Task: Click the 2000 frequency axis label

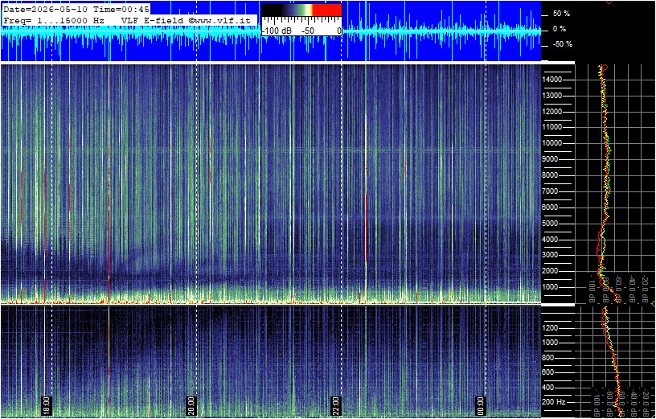Action: point(551,271)
